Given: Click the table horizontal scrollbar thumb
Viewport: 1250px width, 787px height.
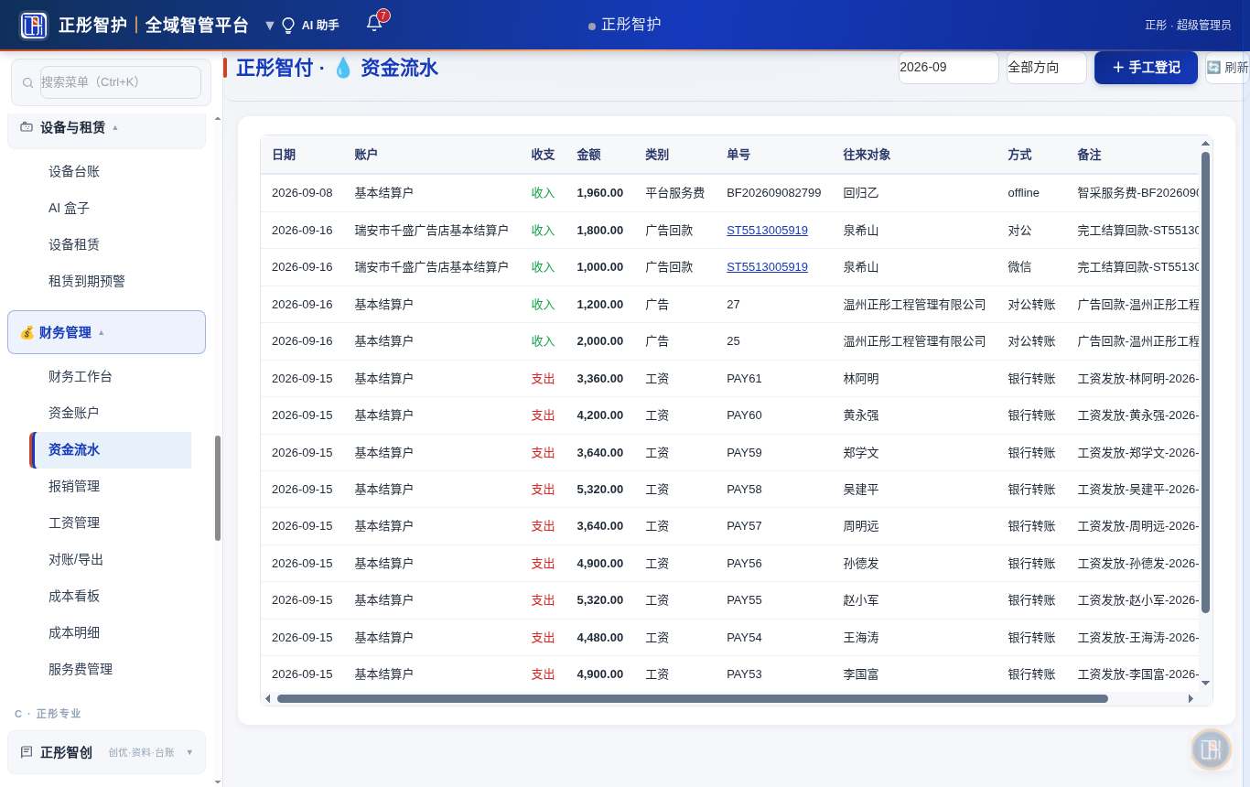Looking at the screenshot, I should 693,698.
